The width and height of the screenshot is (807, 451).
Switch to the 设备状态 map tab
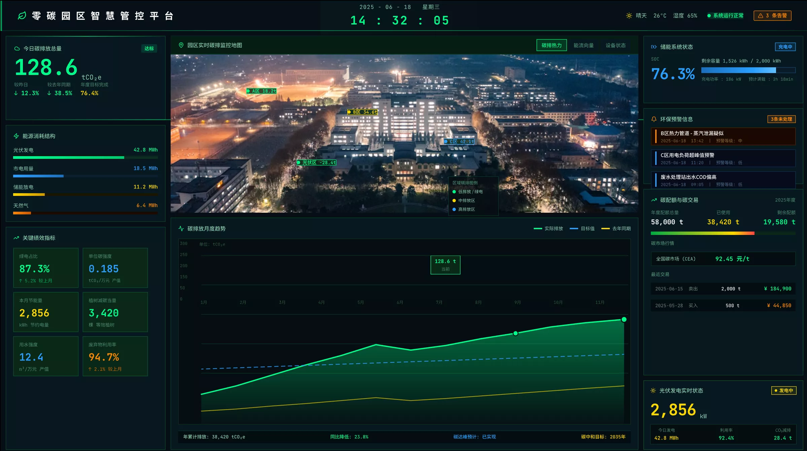coord(616,45)
